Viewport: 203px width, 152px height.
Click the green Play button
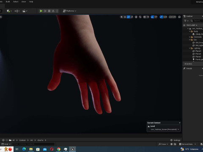41,11
